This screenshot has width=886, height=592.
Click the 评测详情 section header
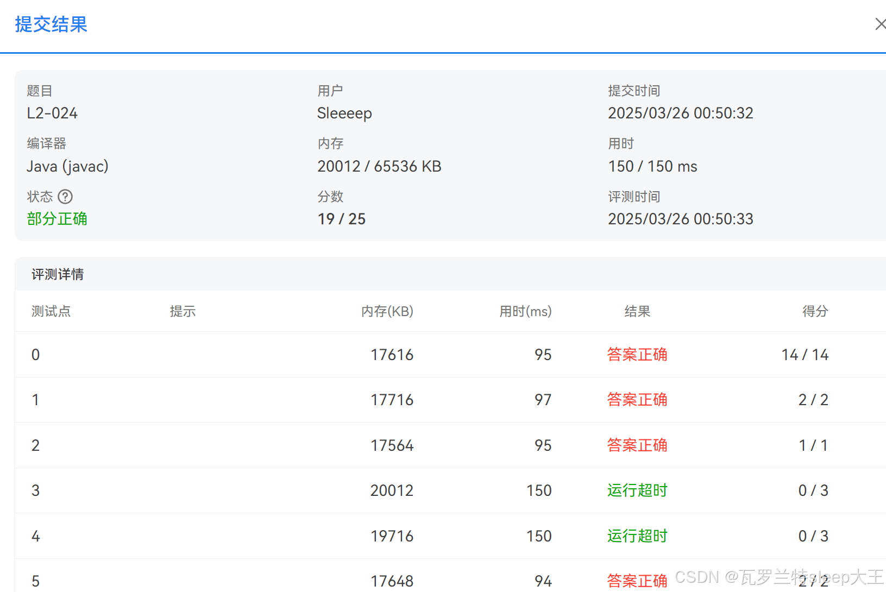pyautogui.click(x=58, y=274)
